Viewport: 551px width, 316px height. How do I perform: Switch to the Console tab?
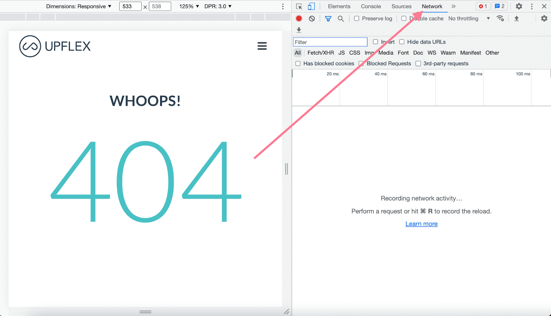pos(371,6)
